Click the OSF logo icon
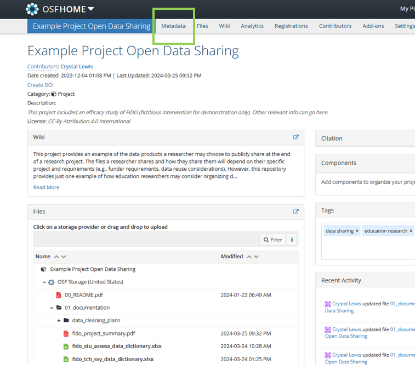Image resolution: width=415 pixels, height=365 pixels. (32, 9)
